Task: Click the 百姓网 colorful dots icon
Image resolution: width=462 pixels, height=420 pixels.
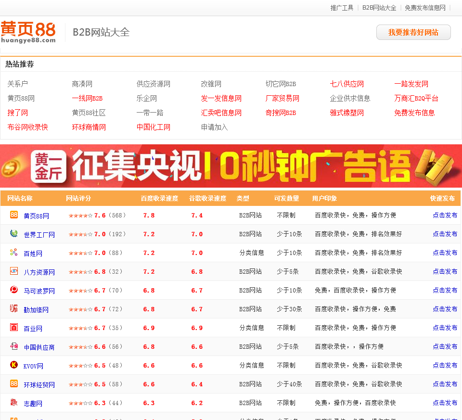Action: (x=14, y=253)
